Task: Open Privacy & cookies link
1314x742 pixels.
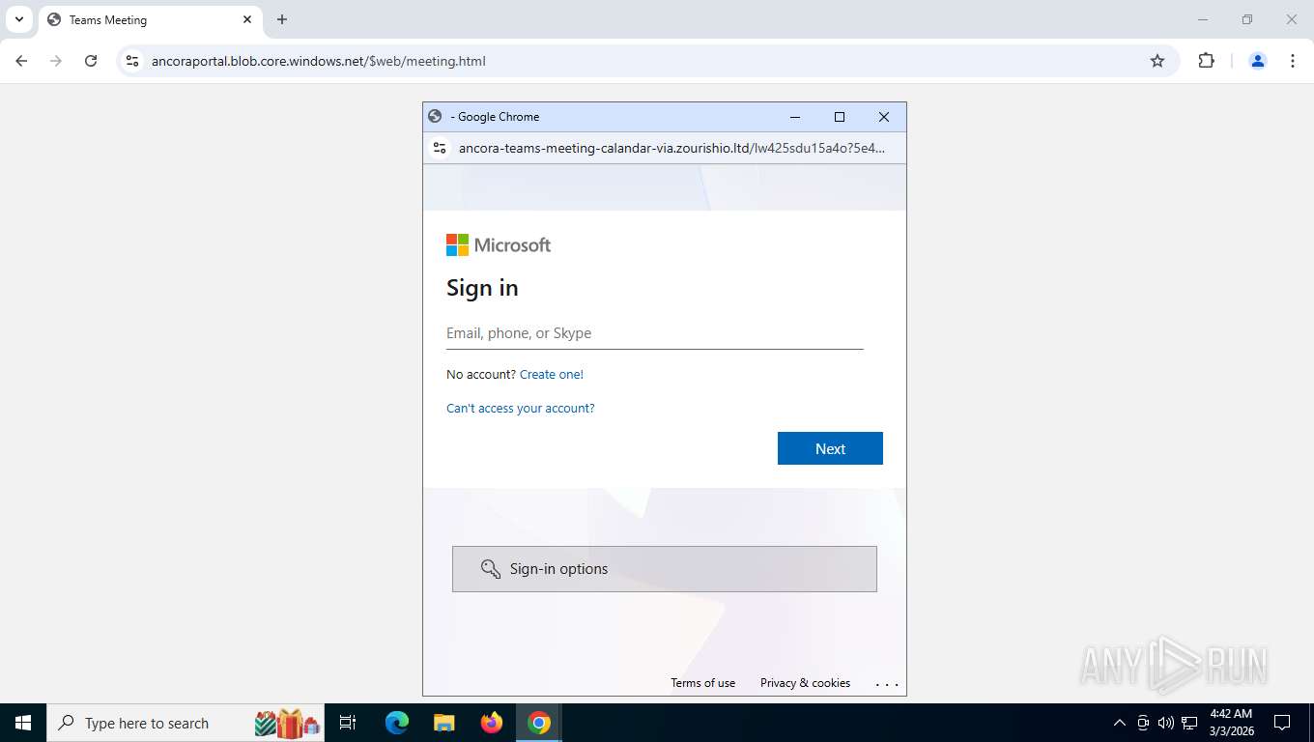Action: pyautogui.click(x=806, y=683)
